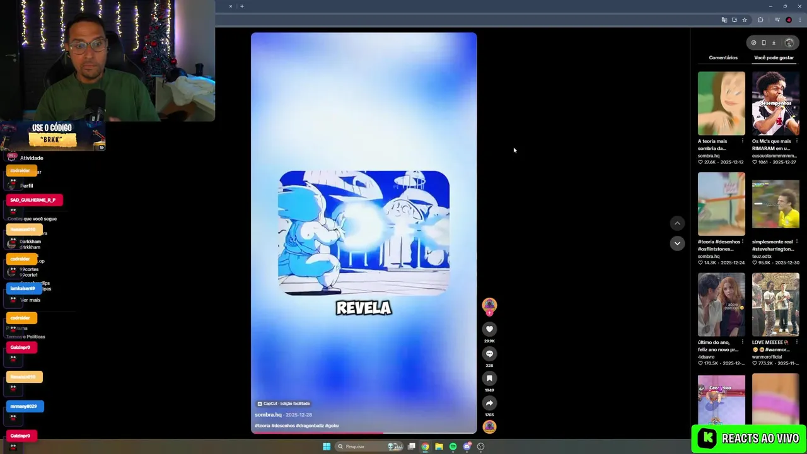Image resolution: width=807 pixels, height=454 pixels.
Task: Open 'LOVE MEEEEE' video thumbnail
Action: click(x=775, y=305)
